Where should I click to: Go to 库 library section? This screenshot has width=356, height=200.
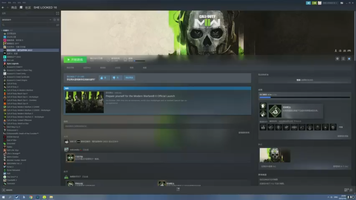pos(21,8)
